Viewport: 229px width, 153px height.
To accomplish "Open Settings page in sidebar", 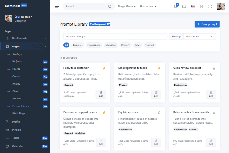I will click(x=17, y=54).
